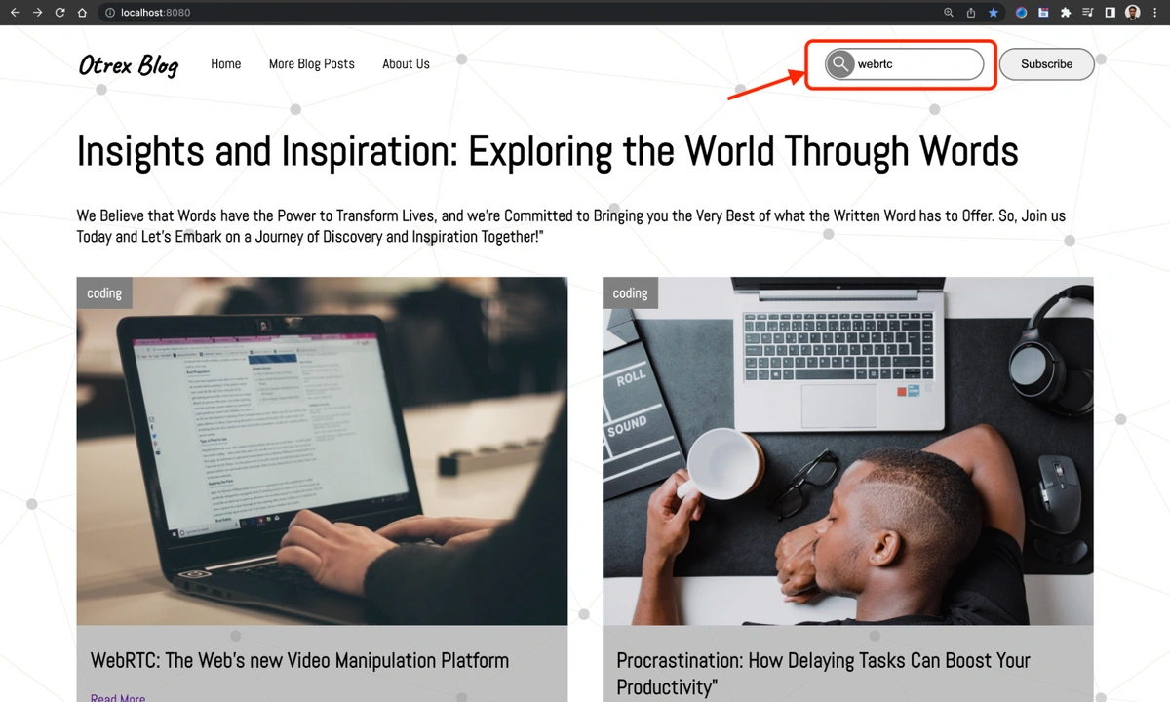Viewport: 1170px width, 702px height.
Task: Open the browser home page icon
Action: (82, 13)
